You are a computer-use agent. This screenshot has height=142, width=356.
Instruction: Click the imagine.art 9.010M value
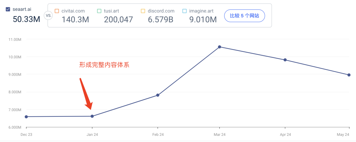click(x=203, y=19)
